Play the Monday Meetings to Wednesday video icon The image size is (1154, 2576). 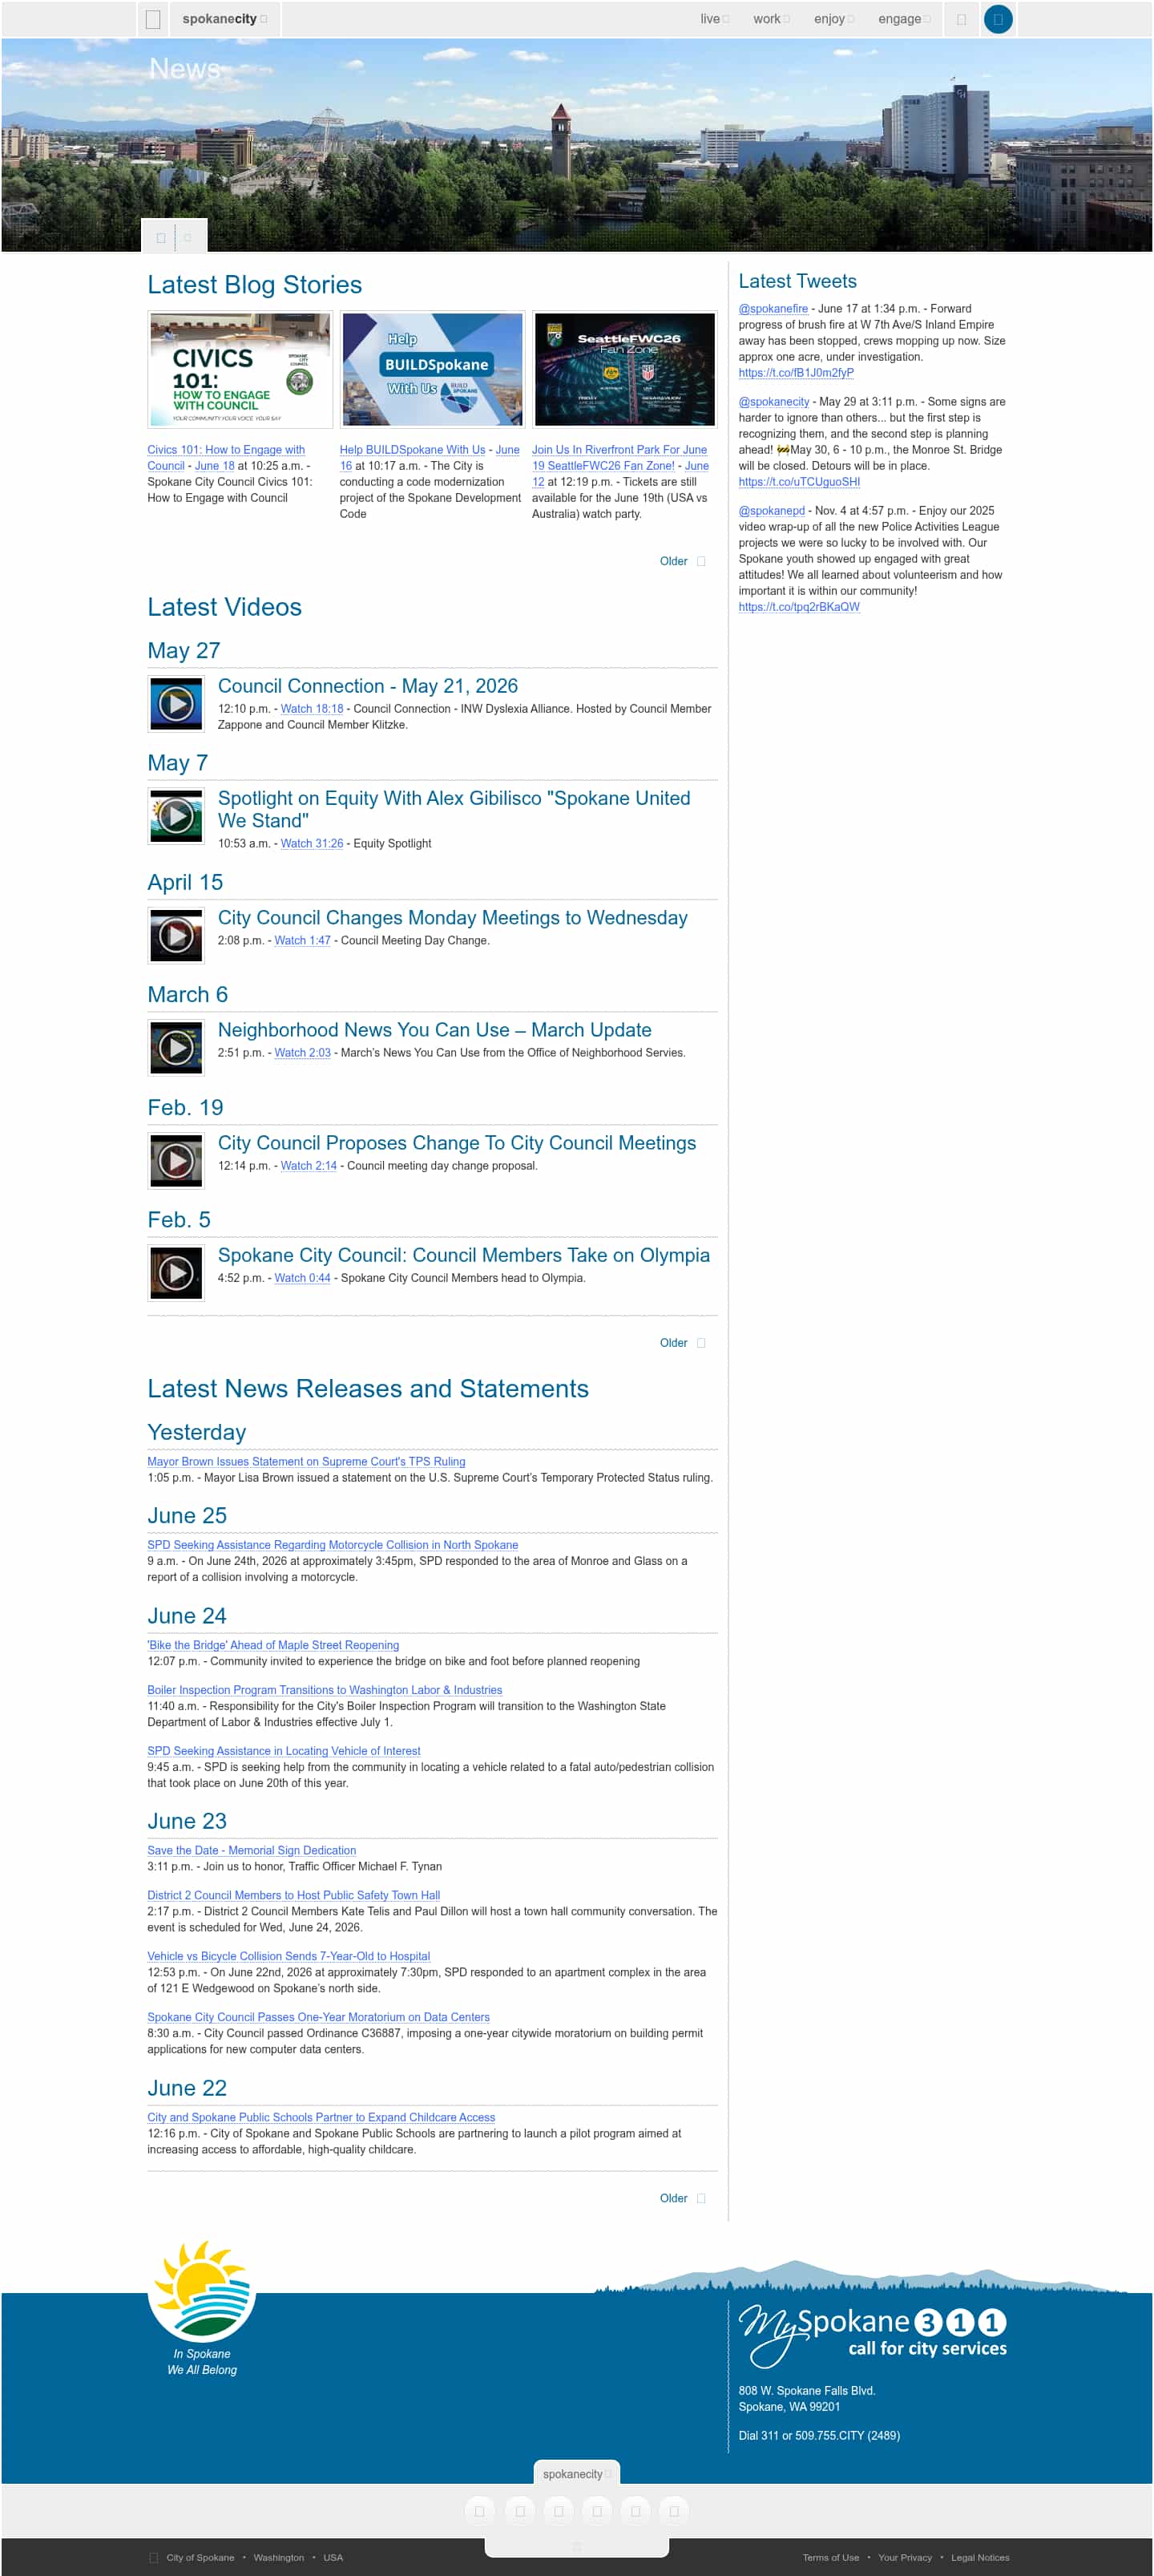point(176,935)
